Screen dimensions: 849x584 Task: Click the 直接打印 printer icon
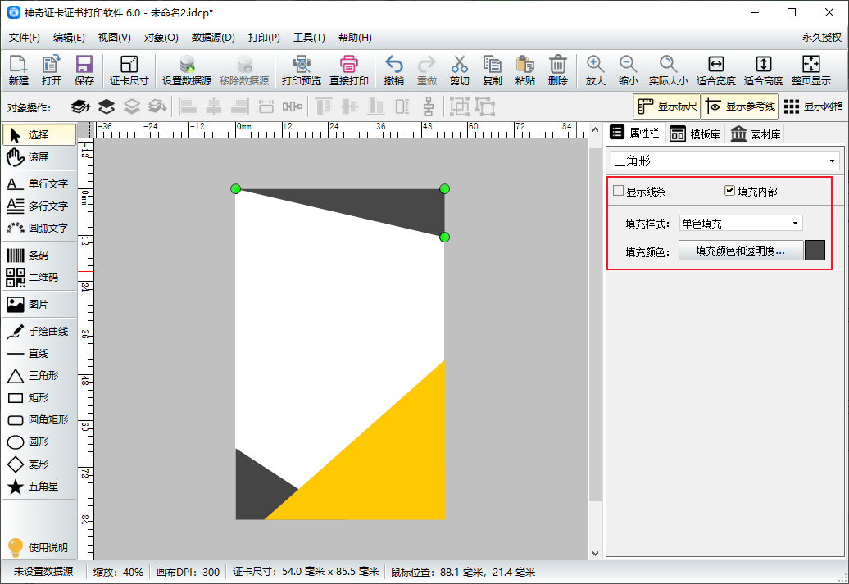click(349, 70)
